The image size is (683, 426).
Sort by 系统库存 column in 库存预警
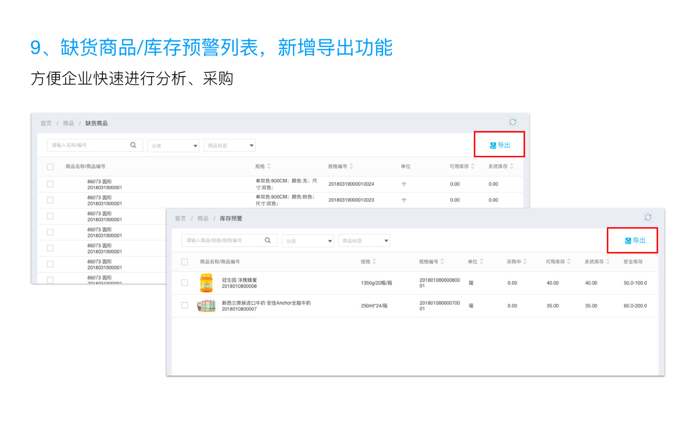tap(608, 262)
